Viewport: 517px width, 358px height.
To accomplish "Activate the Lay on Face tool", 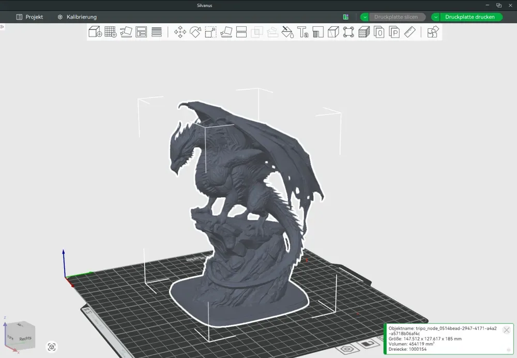I will pos(226,32).
